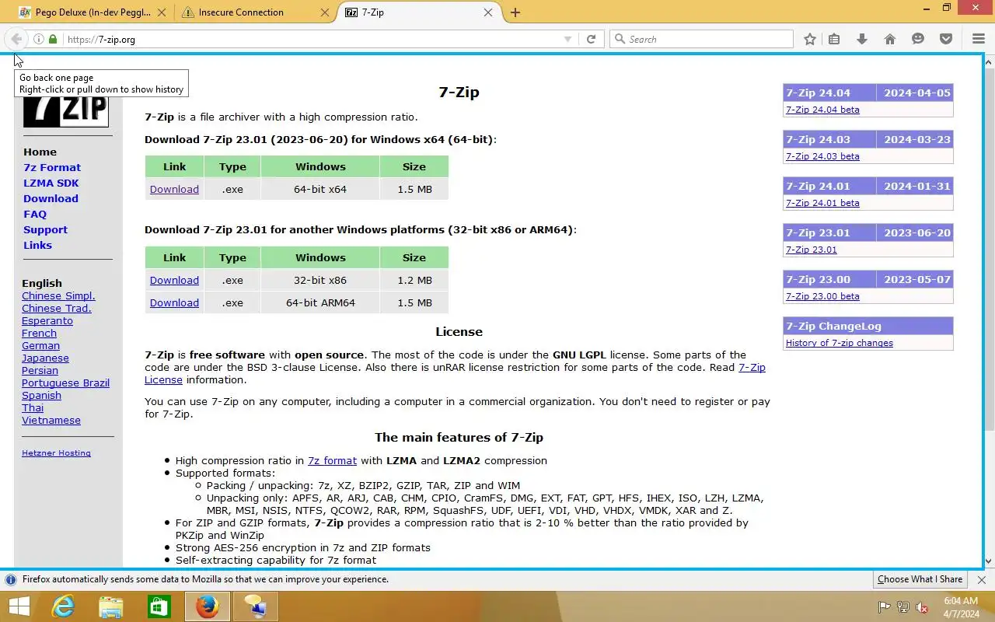Dismiss the Firefox data notification bar
995x622 pixels.
981,580
